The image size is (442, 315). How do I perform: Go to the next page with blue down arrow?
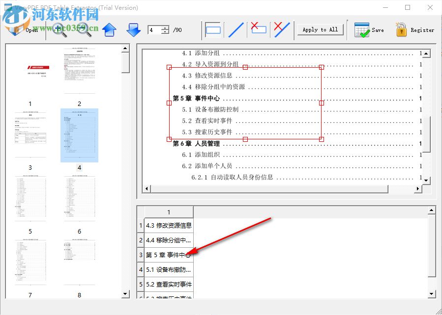tap(133, 29)
